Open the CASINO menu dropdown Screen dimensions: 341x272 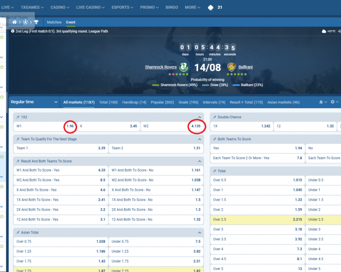60,7
